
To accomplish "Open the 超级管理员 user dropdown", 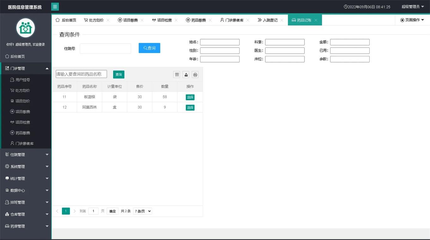I will [x=413, y=7].
